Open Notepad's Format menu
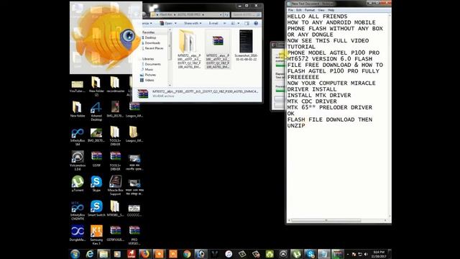The height and width of the screenshot is (259, 460). pos(310,10)
